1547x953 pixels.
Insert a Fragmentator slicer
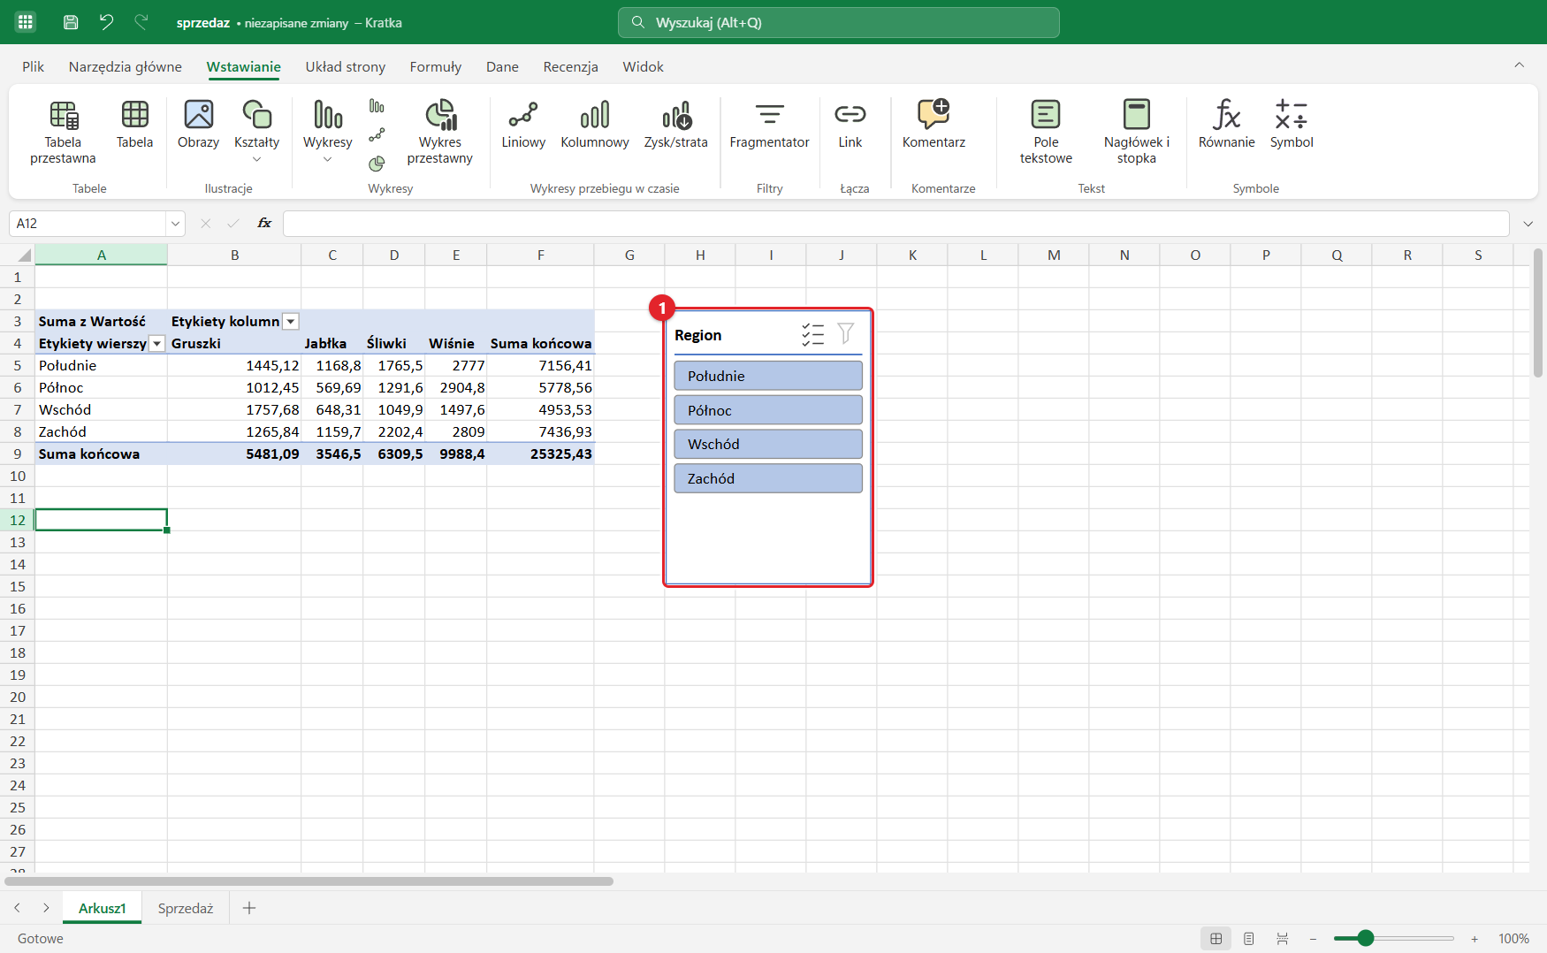[x=770, y=125]
